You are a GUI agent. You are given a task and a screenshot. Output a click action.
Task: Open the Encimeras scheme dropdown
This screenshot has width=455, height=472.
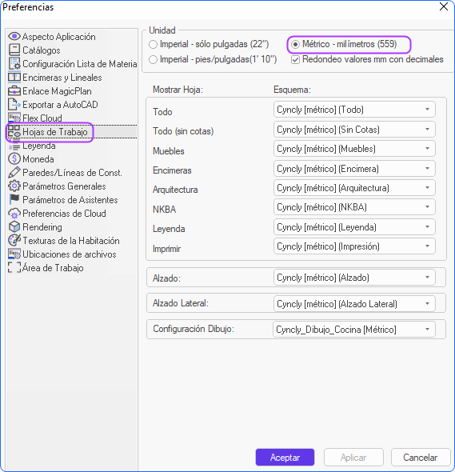click(x=354, y=169)
